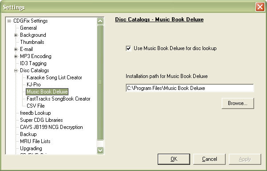Select ID3 Tagging settings
Image resolution: width=267 pixels, height=171 pixels.
click(x=33, y=63)
